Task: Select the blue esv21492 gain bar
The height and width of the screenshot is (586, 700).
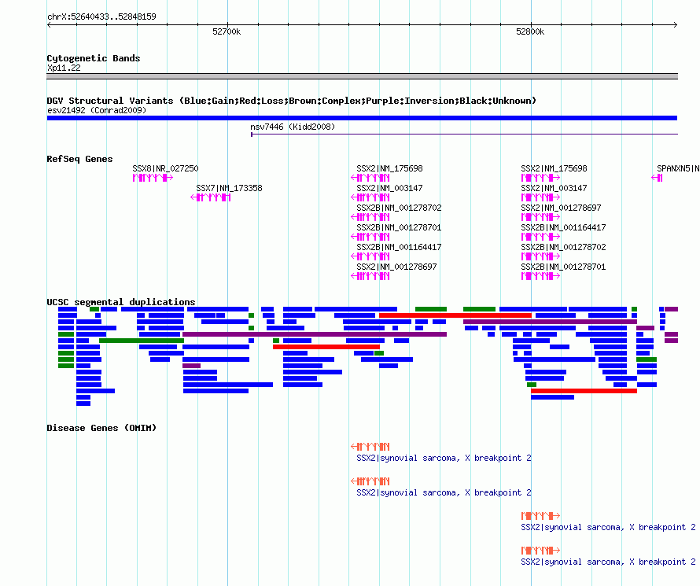Action: 362,118
